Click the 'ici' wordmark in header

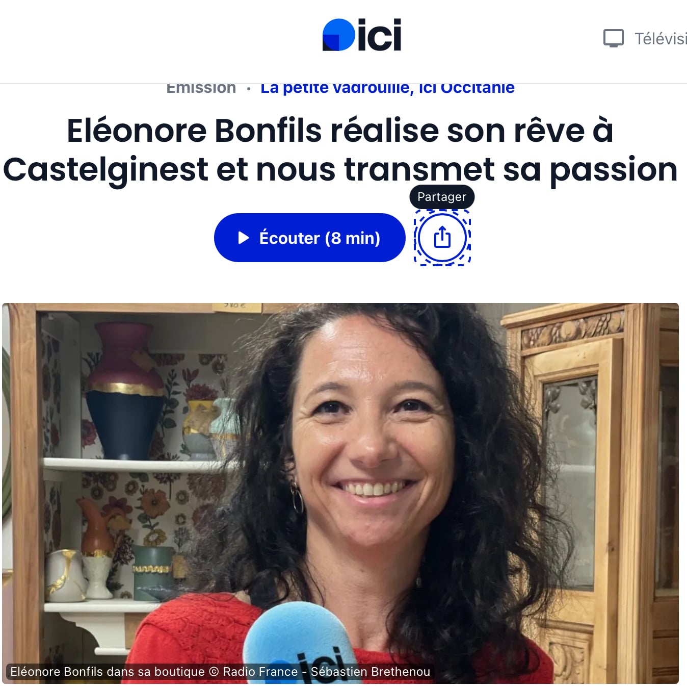click(380, 35)
